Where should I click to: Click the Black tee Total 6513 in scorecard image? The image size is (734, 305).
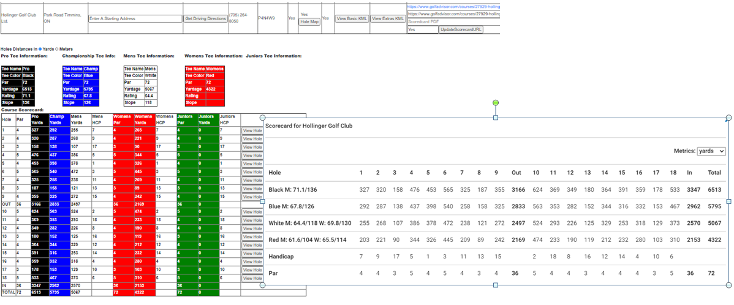pos(714,189)
